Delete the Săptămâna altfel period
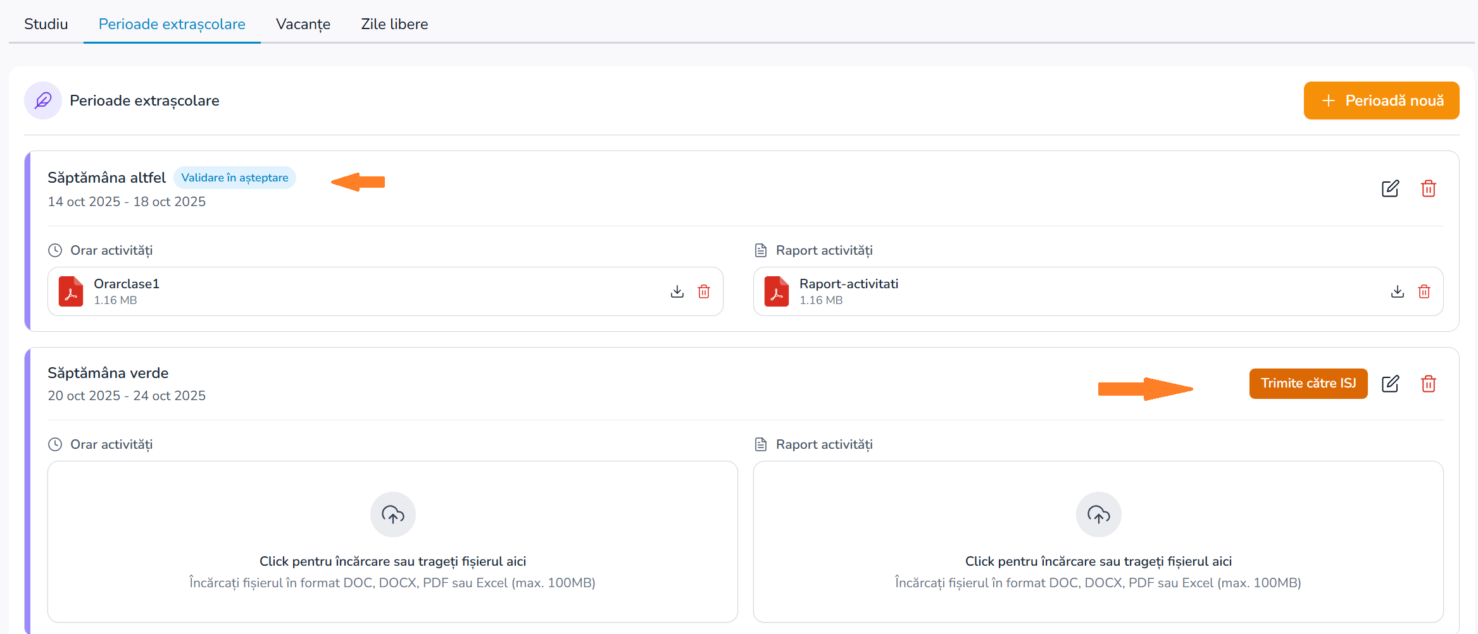The height and width of the screenshot is (634, 1478). [x=1428, y=188]
